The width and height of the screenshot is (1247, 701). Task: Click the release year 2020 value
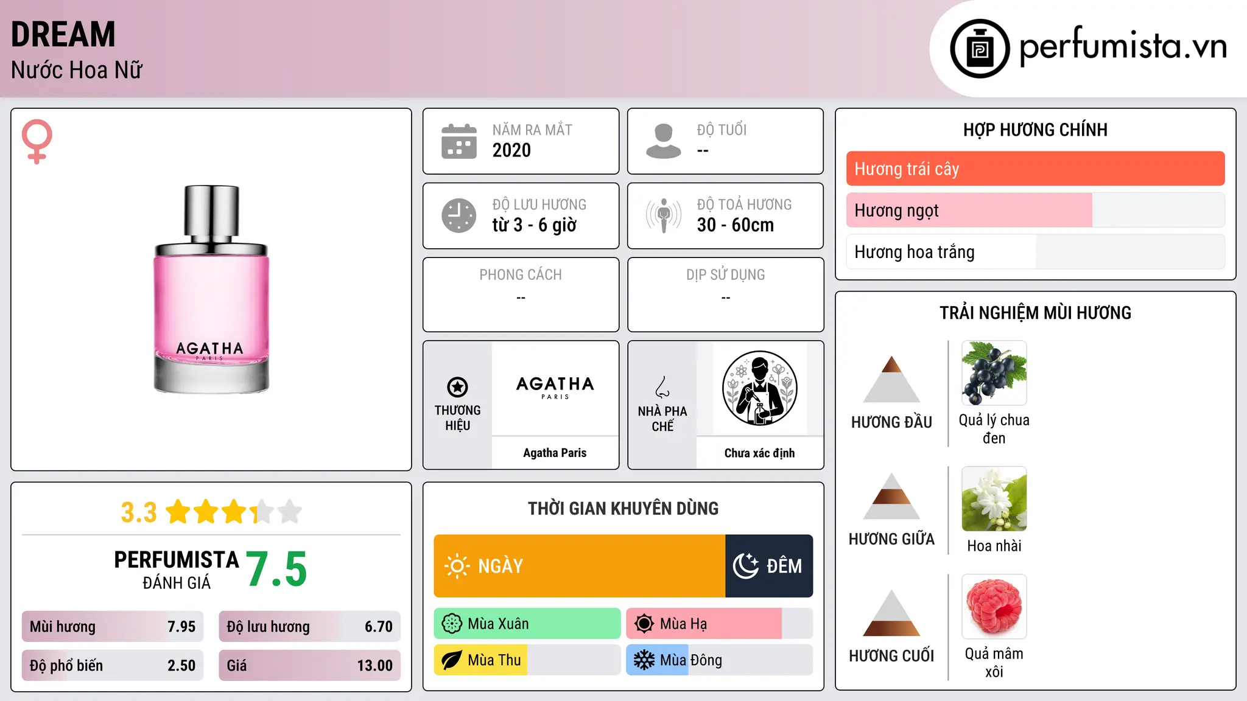511,150
